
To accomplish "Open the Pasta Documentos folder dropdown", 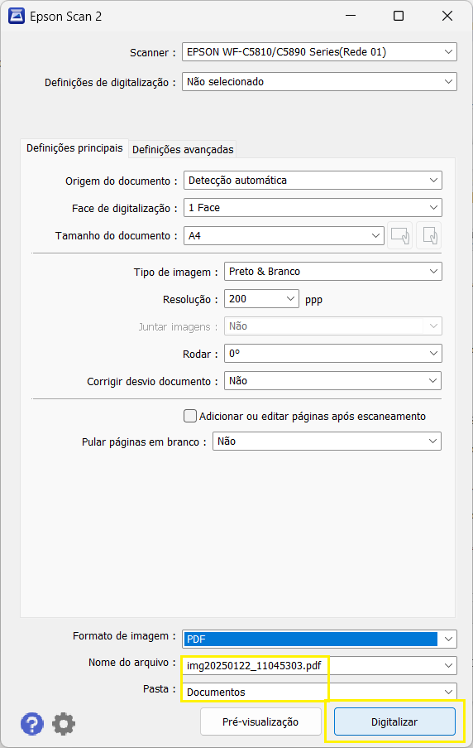I will coord(320,692).
